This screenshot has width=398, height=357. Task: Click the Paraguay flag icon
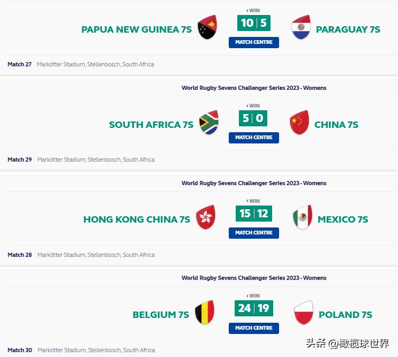(x=301, y=28)
